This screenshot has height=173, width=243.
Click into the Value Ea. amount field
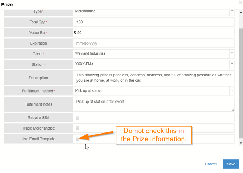pos(155,33)
